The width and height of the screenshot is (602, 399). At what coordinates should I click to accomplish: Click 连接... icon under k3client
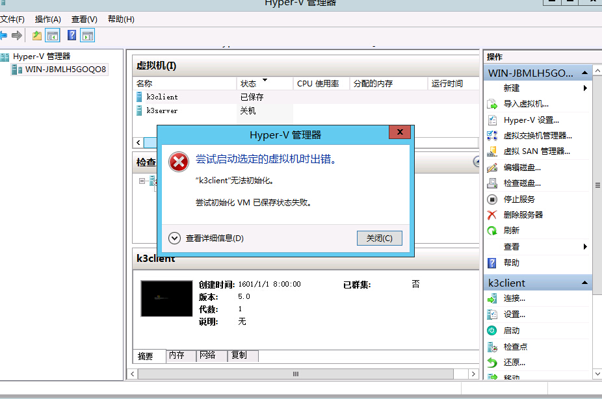click(x=492, y=298)
